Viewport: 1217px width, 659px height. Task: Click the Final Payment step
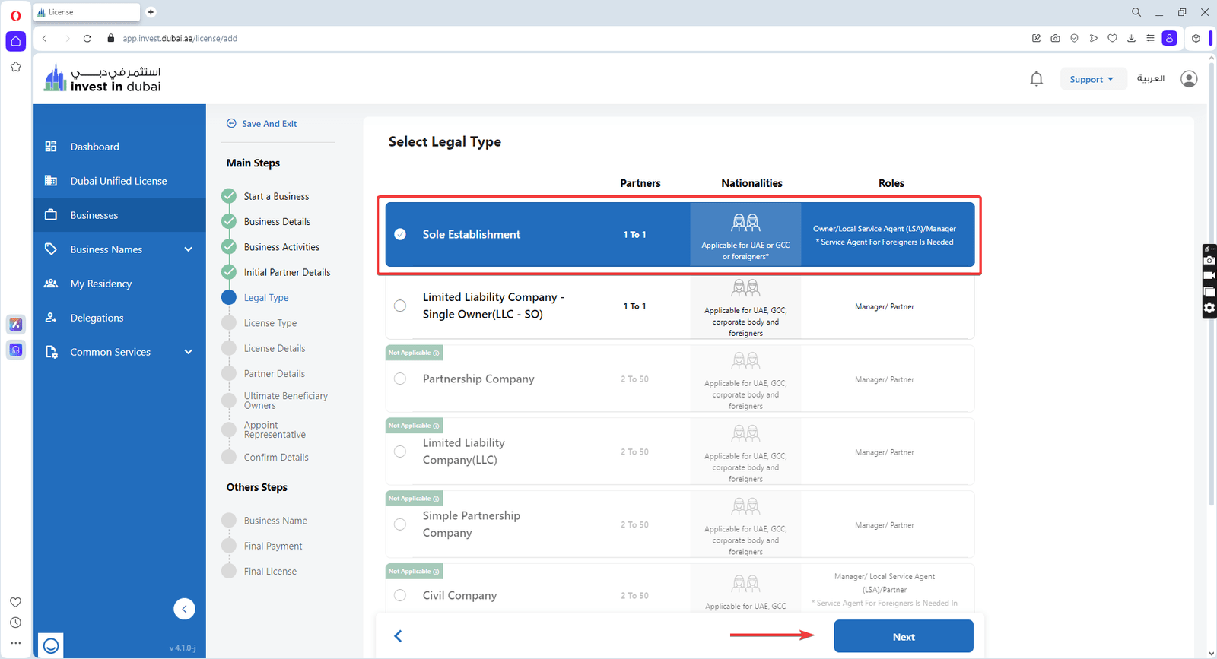(273, 546)
